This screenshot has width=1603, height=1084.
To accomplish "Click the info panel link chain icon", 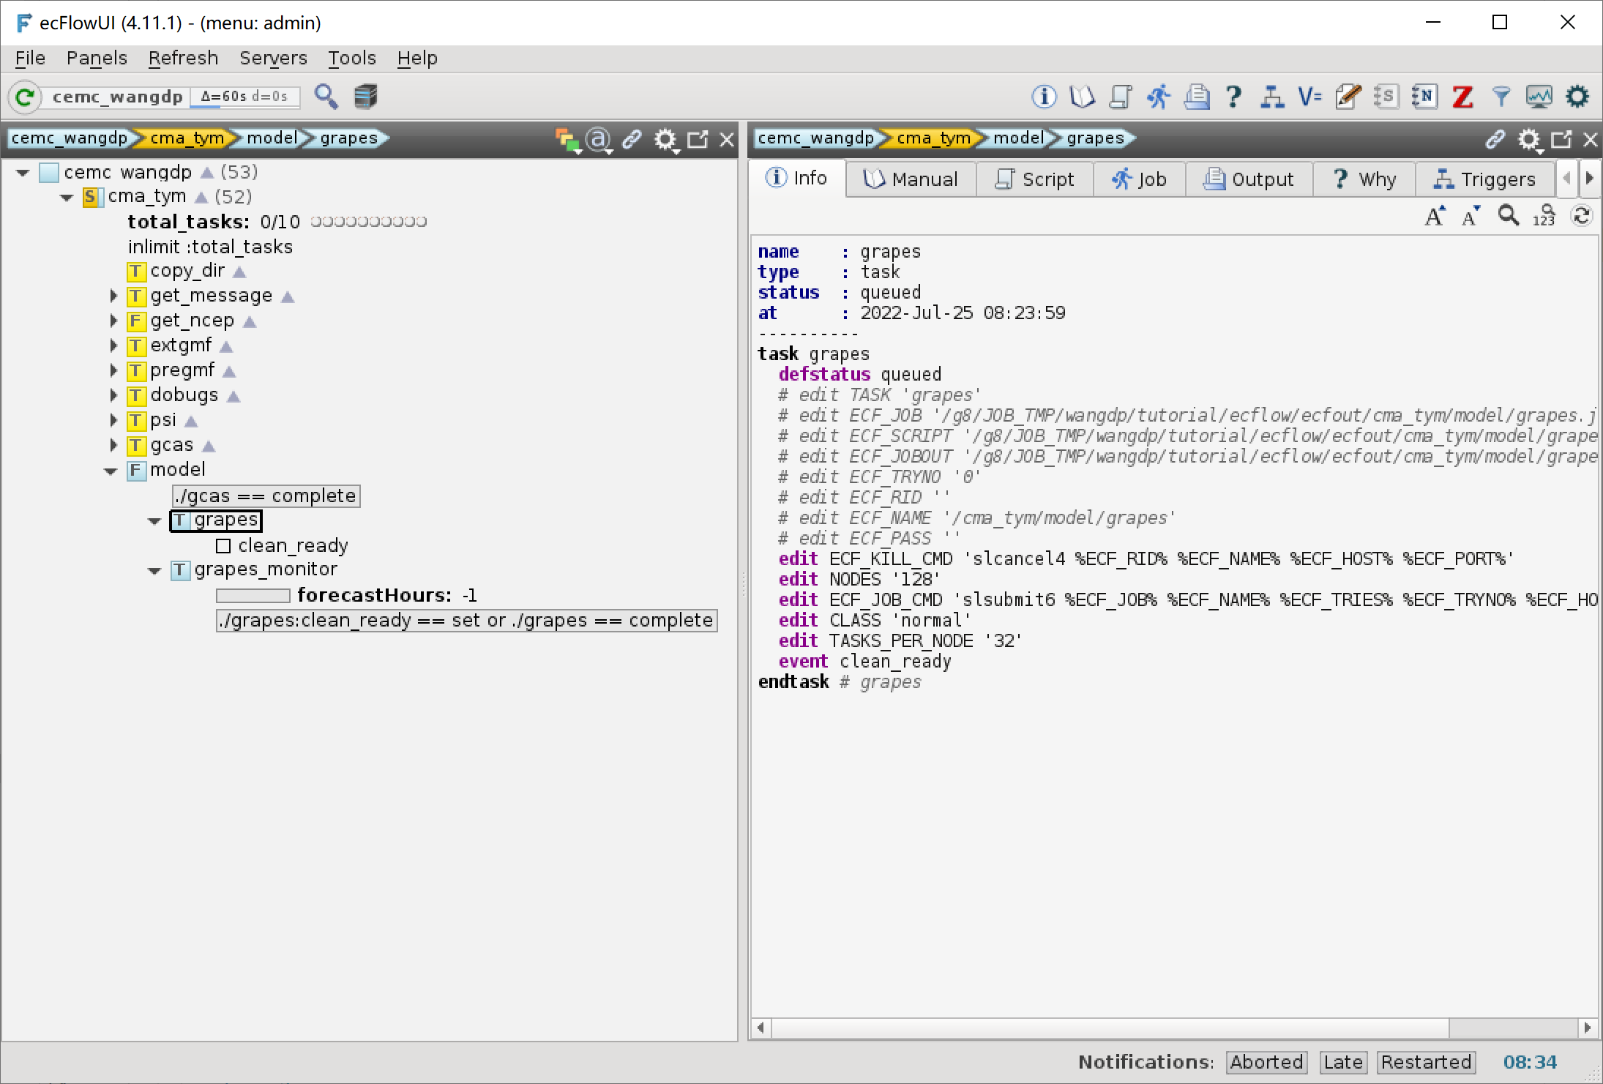I will (x=1495, y=139).
